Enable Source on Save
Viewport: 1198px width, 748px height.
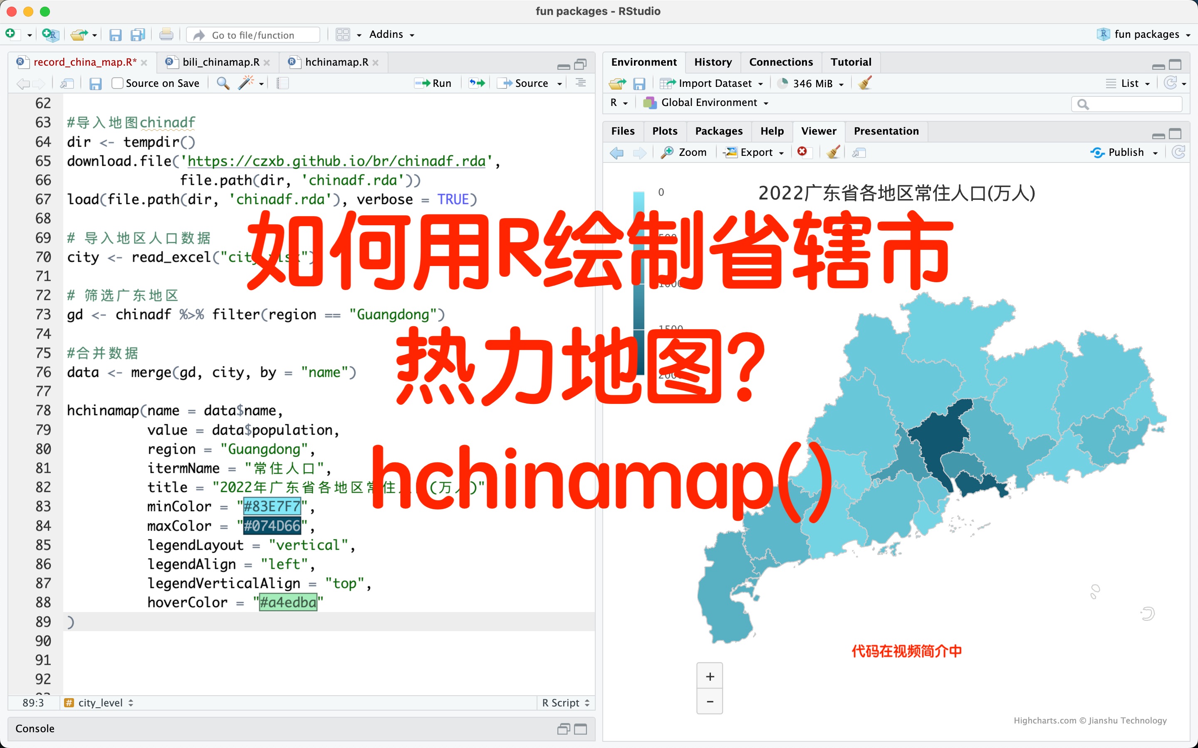pos(117,83)
